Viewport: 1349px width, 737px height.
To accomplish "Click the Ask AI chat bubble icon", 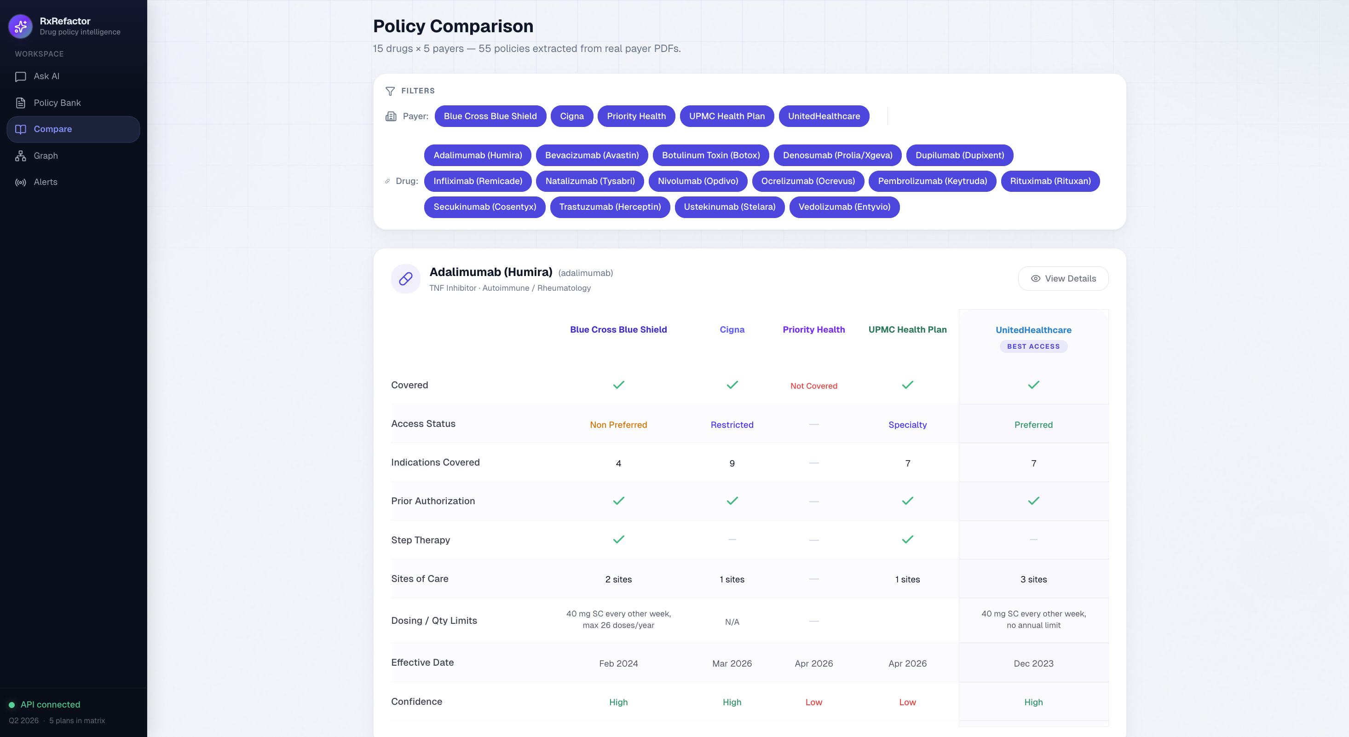I will 20,76.
